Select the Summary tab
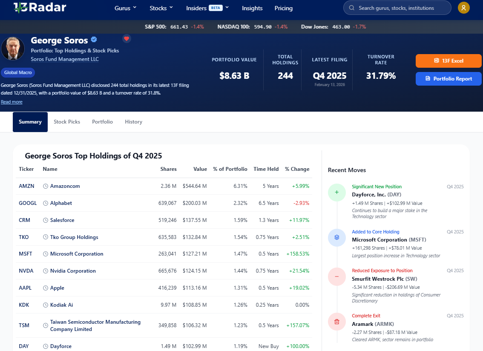 [30, 122]
